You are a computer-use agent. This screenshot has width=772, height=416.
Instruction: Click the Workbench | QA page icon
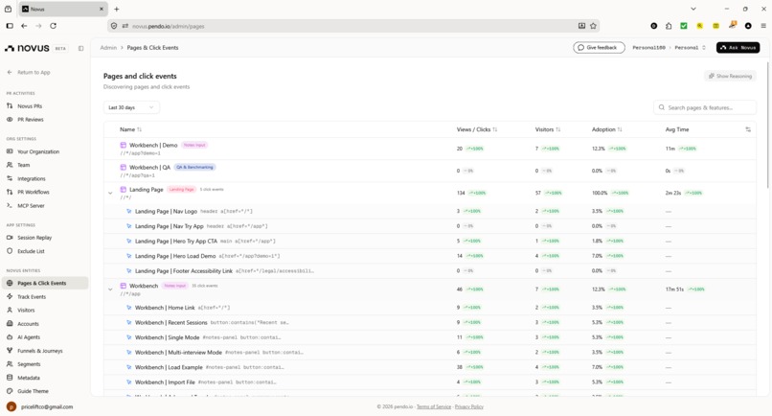coord(124,167)
